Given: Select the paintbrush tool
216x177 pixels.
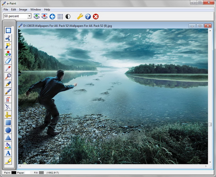Looking at the screenshot, I should click(x=8, y=92).
